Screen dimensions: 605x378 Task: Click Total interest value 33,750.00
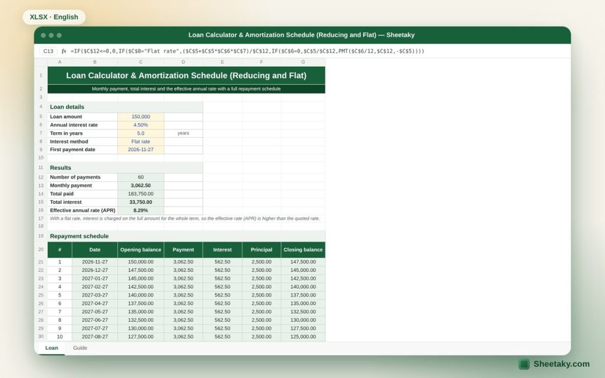pyautogui.click(x=141, y=202)
